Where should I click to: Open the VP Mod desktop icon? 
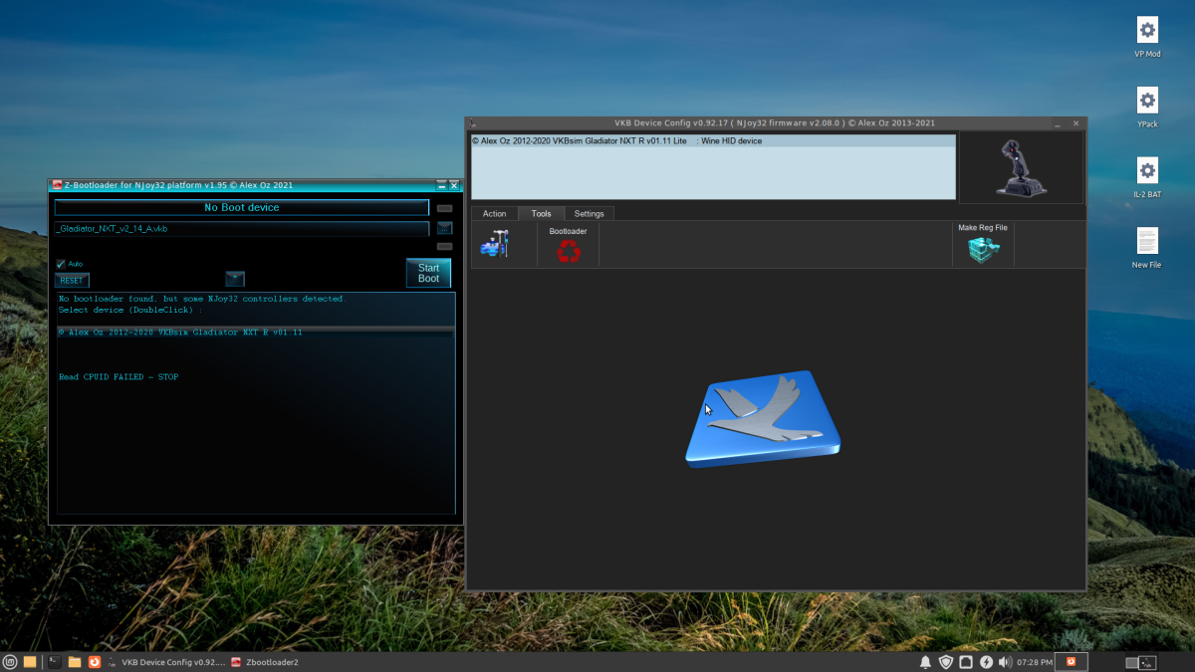pyautogui.click(x=1147, y=30)
